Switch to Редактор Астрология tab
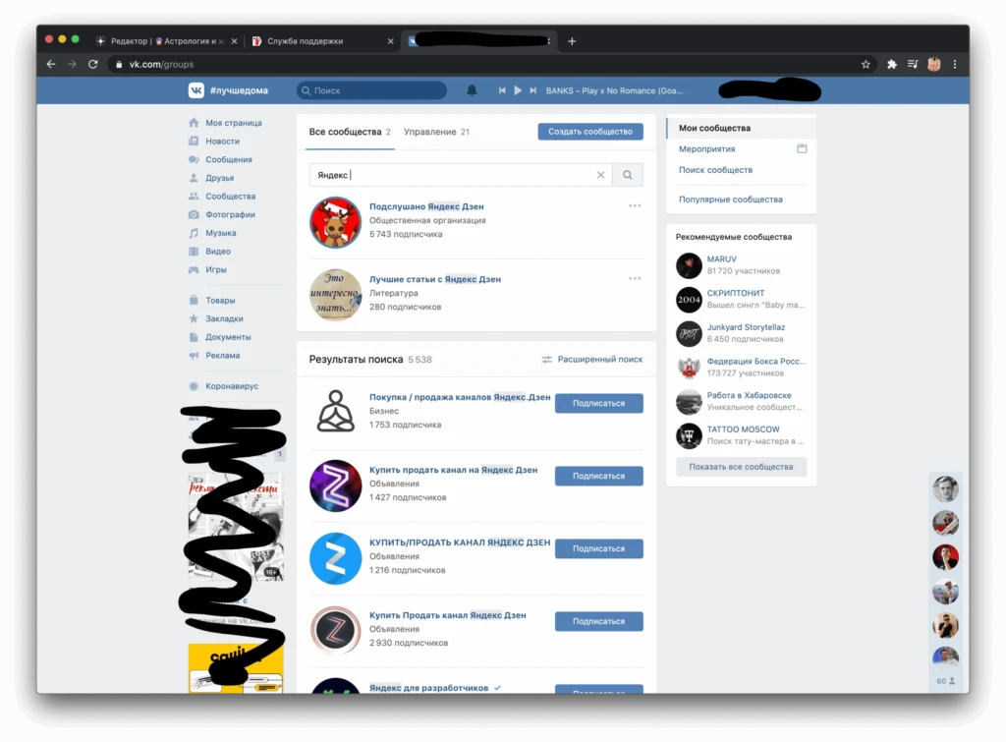 [167, 41]
